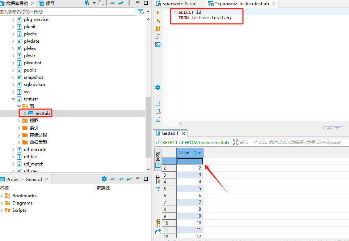Expand the 视图 views folder
The width and height of the screenshot is (349, 241).
coord(19,121)
